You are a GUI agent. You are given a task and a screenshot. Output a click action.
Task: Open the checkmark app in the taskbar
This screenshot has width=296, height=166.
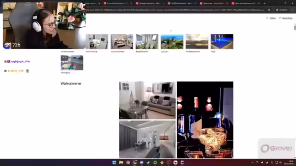pos(148,163)
